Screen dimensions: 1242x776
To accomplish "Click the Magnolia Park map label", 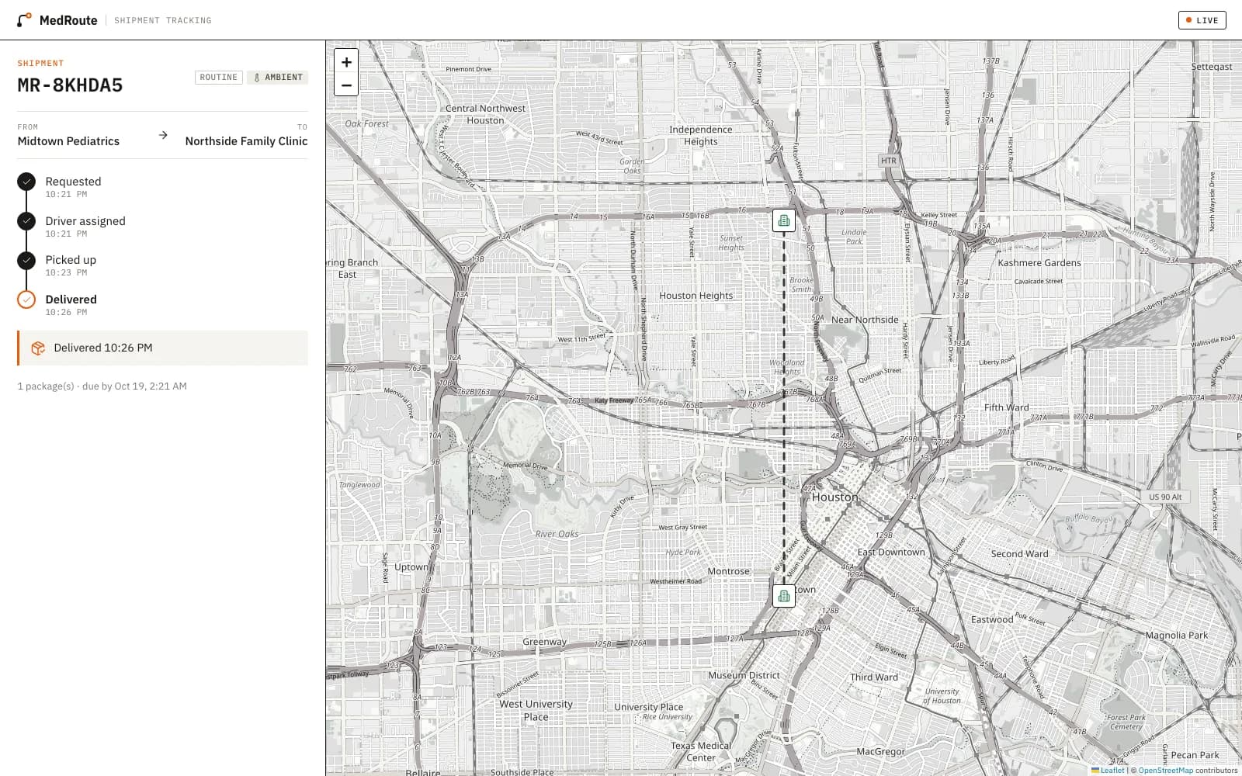I will pyautogui.click(x=1177, y=635).
